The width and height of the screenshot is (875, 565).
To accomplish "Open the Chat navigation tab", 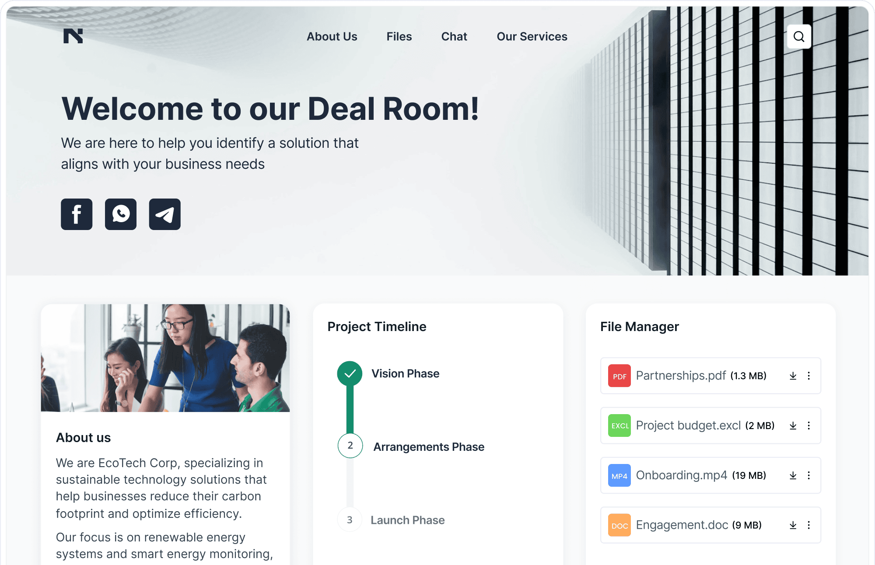I will (454, 36).
